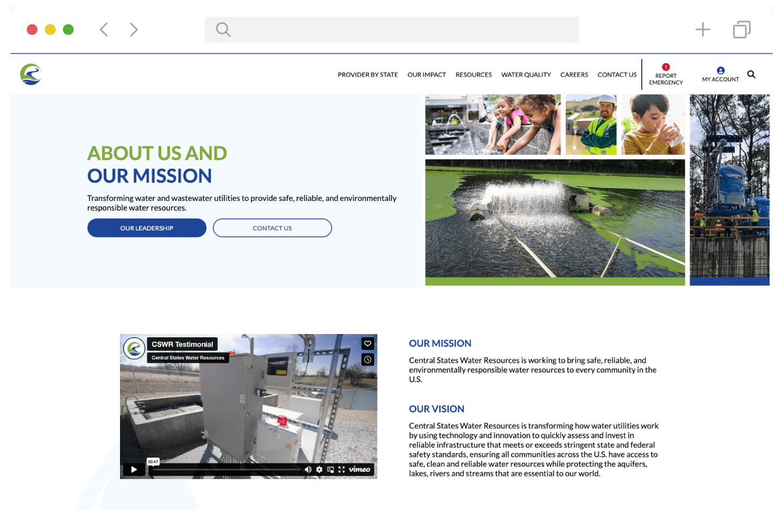Click the browser address search bar
782x516 pixels.
pos(392,29)
